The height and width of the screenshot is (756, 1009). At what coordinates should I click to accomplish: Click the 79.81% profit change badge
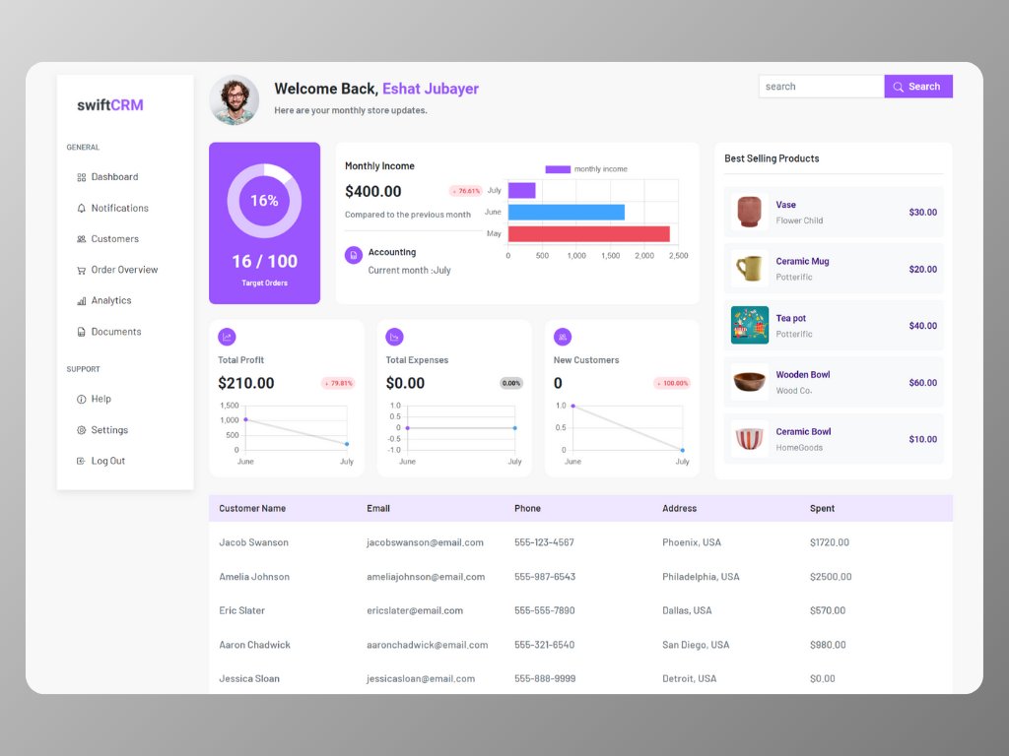339,383
